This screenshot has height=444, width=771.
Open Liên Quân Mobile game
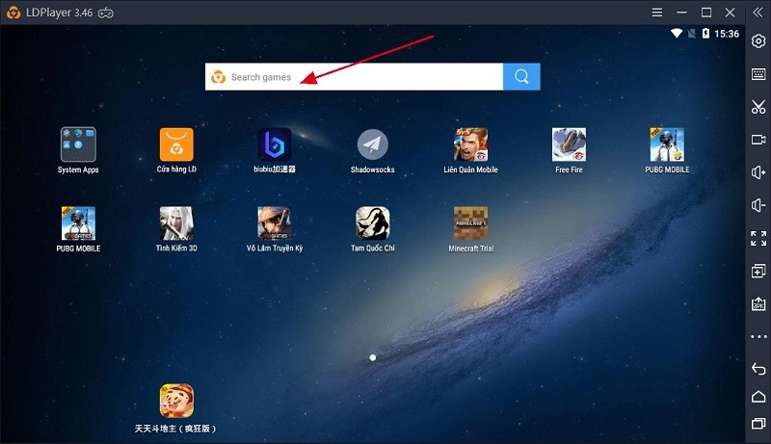470,144
